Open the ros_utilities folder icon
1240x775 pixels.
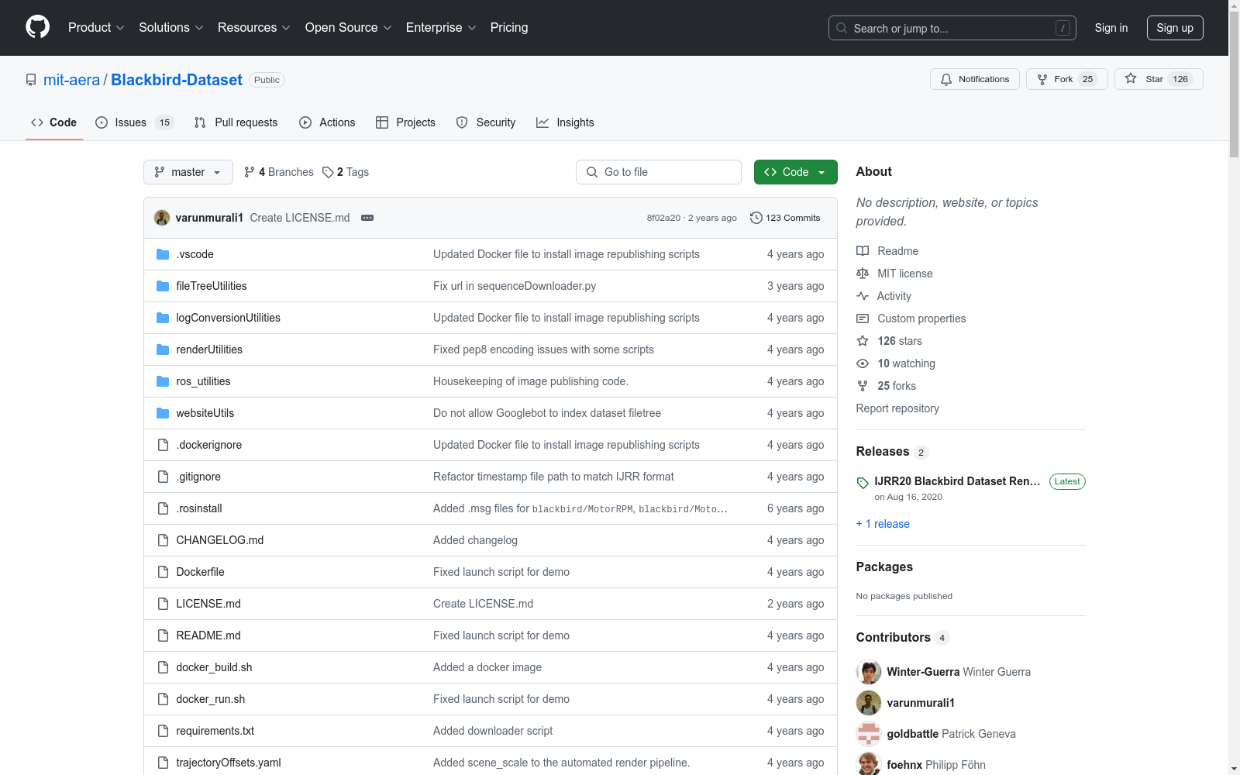click(x=163, y=381)
